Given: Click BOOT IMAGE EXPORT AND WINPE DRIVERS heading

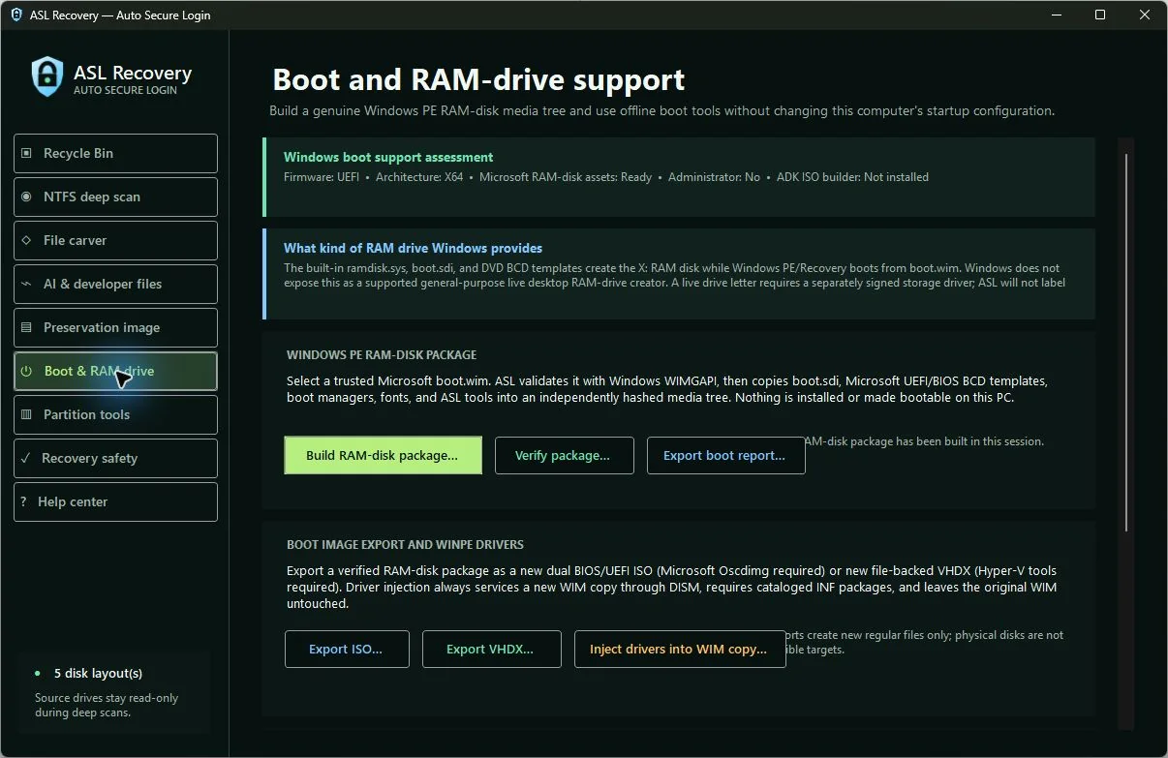Looking at the screenshot, I should (405, 545).
